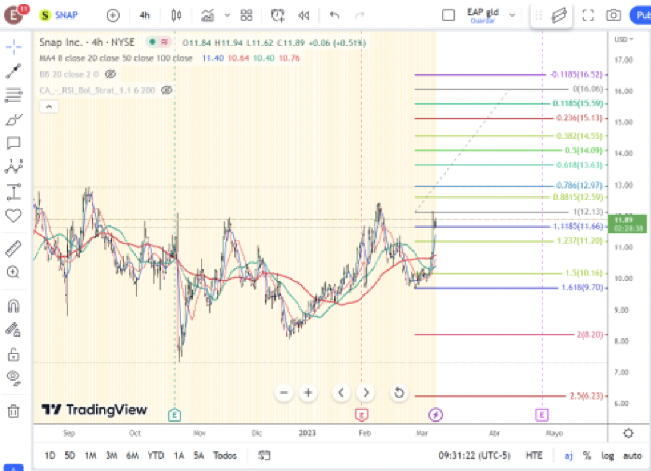Click the compare or add symbol plus

tap(113, 15)
